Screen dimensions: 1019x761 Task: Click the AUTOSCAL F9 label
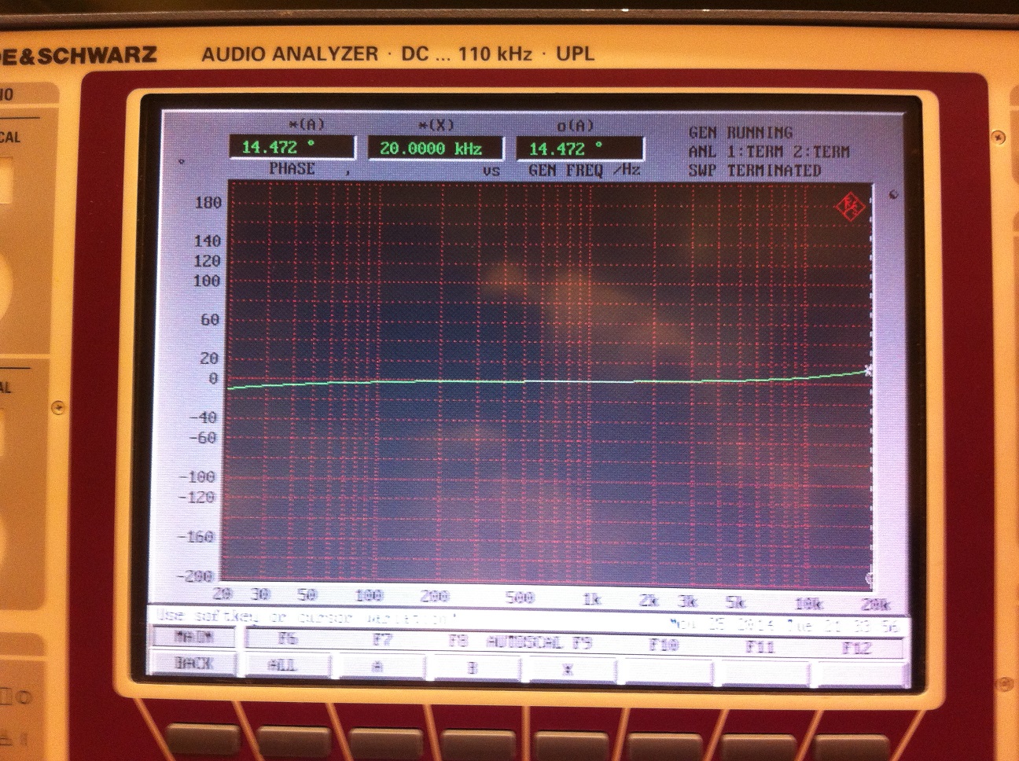[539, 642]
